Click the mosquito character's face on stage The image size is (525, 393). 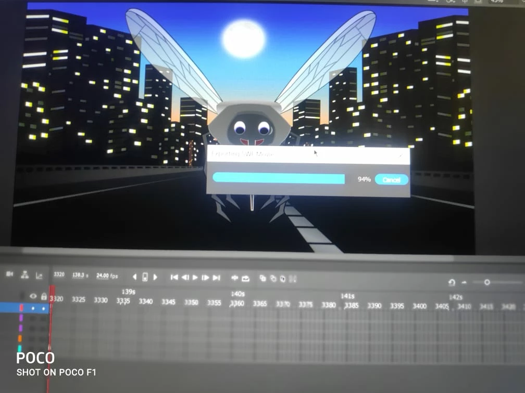(x=252, y=129)
